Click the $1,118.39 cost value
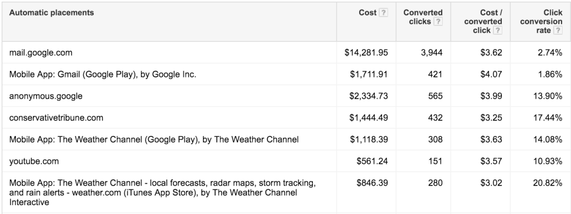571x214 pixels. [x=369, y=139]
